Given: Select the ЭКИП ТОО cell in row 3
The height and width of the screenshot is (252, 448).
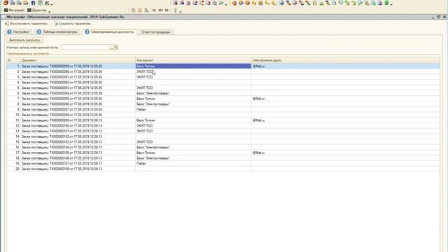Looking at the screenshot, I should 193,77.
